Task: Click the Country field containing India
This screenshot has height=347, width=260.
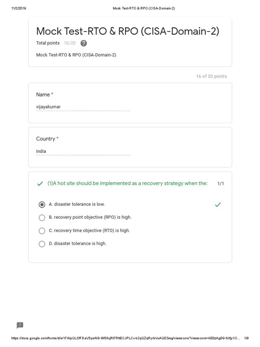Action: tap(83, 151)
